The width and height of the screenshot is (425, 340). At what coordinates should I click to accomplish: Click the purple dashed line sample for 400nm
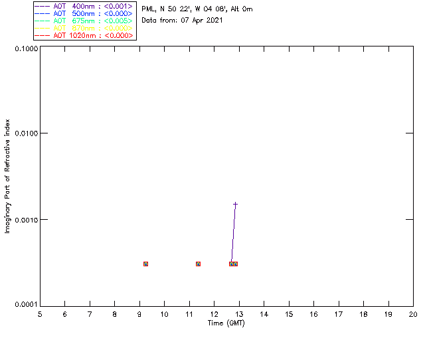[x=42, y=6]
